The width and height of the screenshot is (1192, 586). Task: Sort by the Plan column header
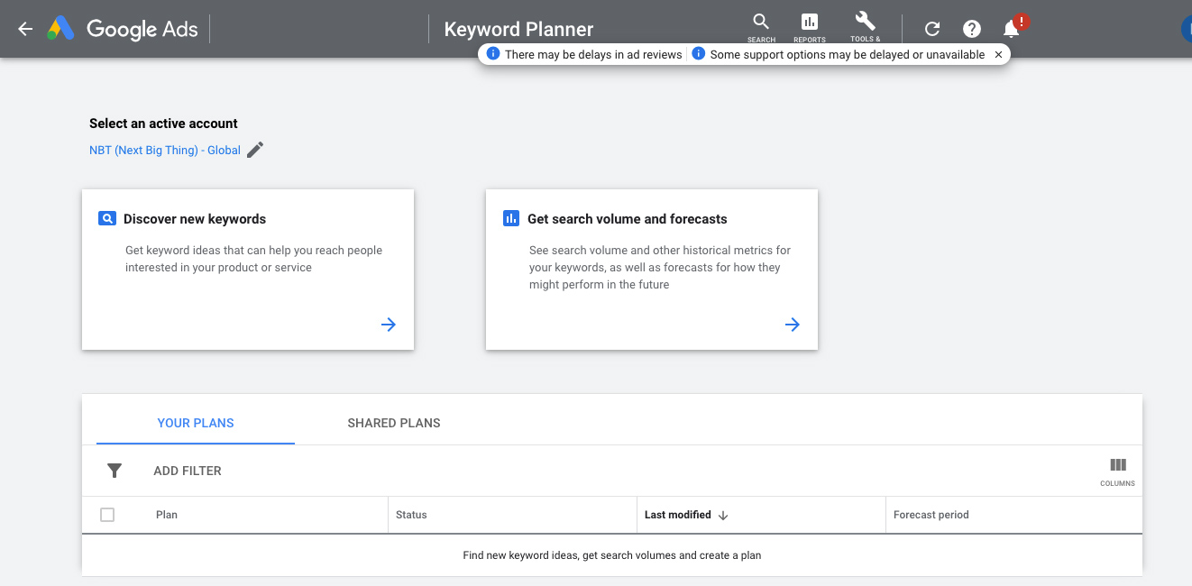167,515
